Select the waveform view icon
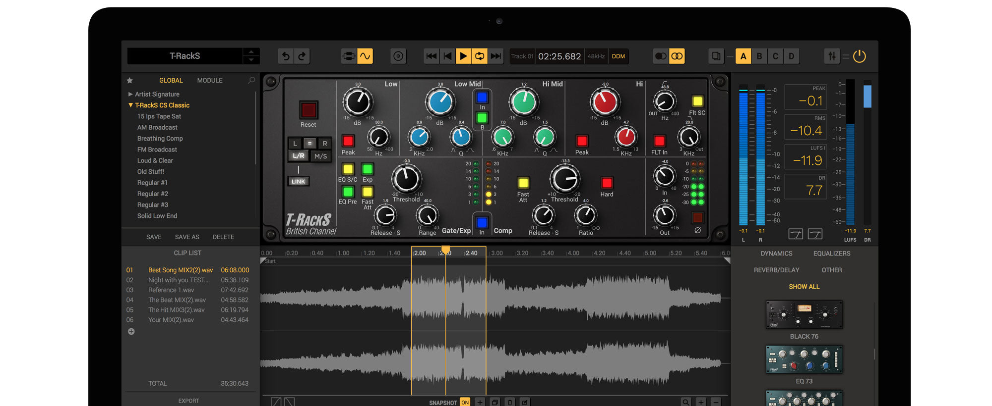Screen dimensions: 992x406 click(365, 56)
